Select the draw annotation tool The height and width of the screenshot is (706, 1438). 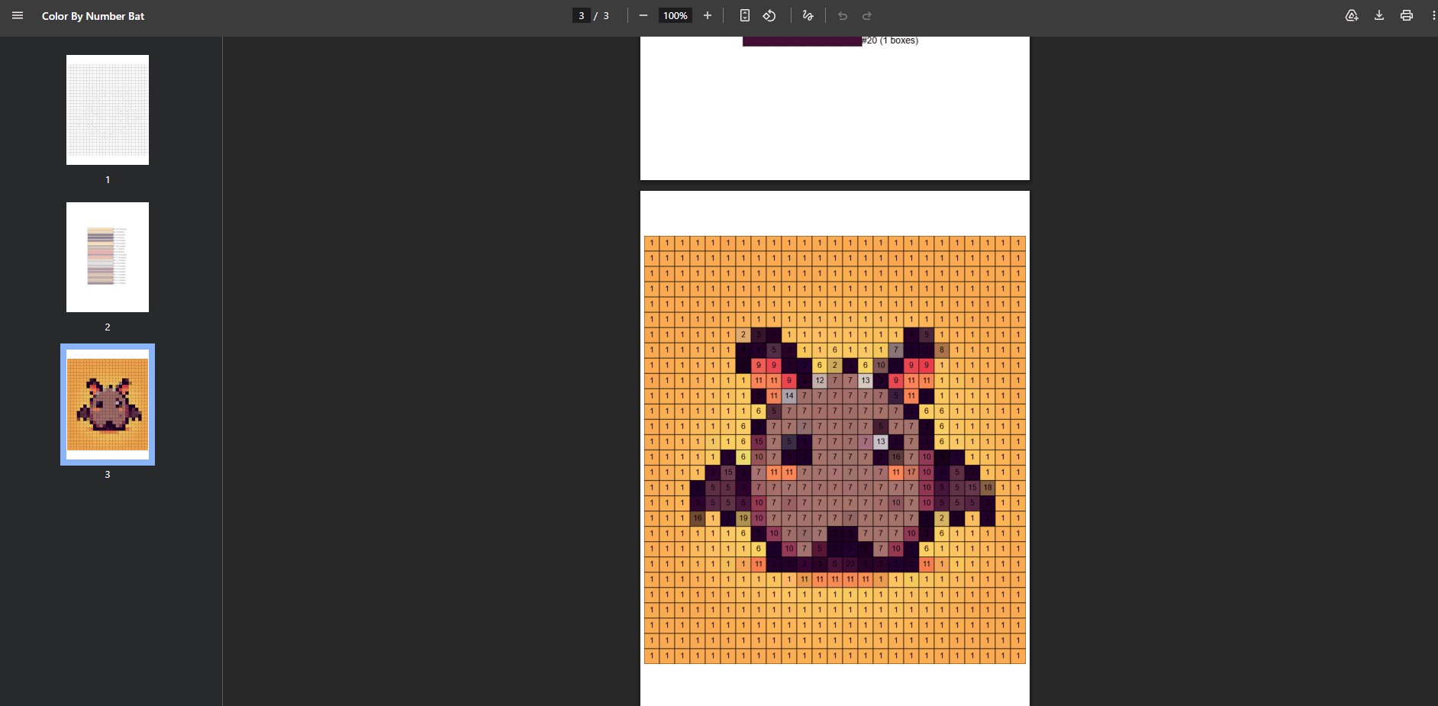point(808,15)
